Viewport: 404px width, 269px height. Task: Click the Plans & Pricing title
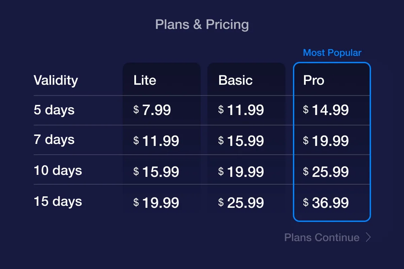(202, 25)
